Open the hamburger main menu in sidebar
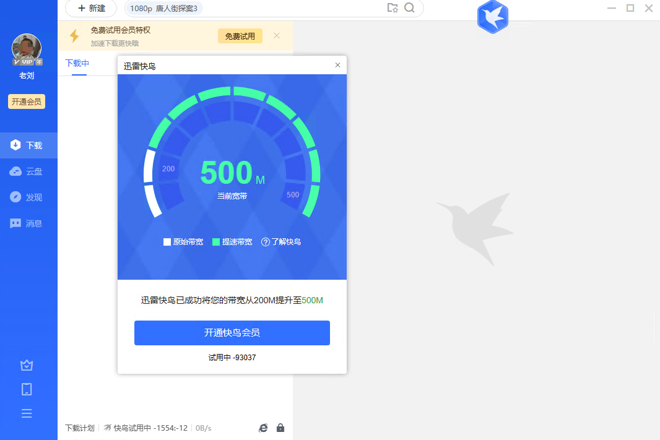Screen dimensions: 660x440 pos(27,413)
